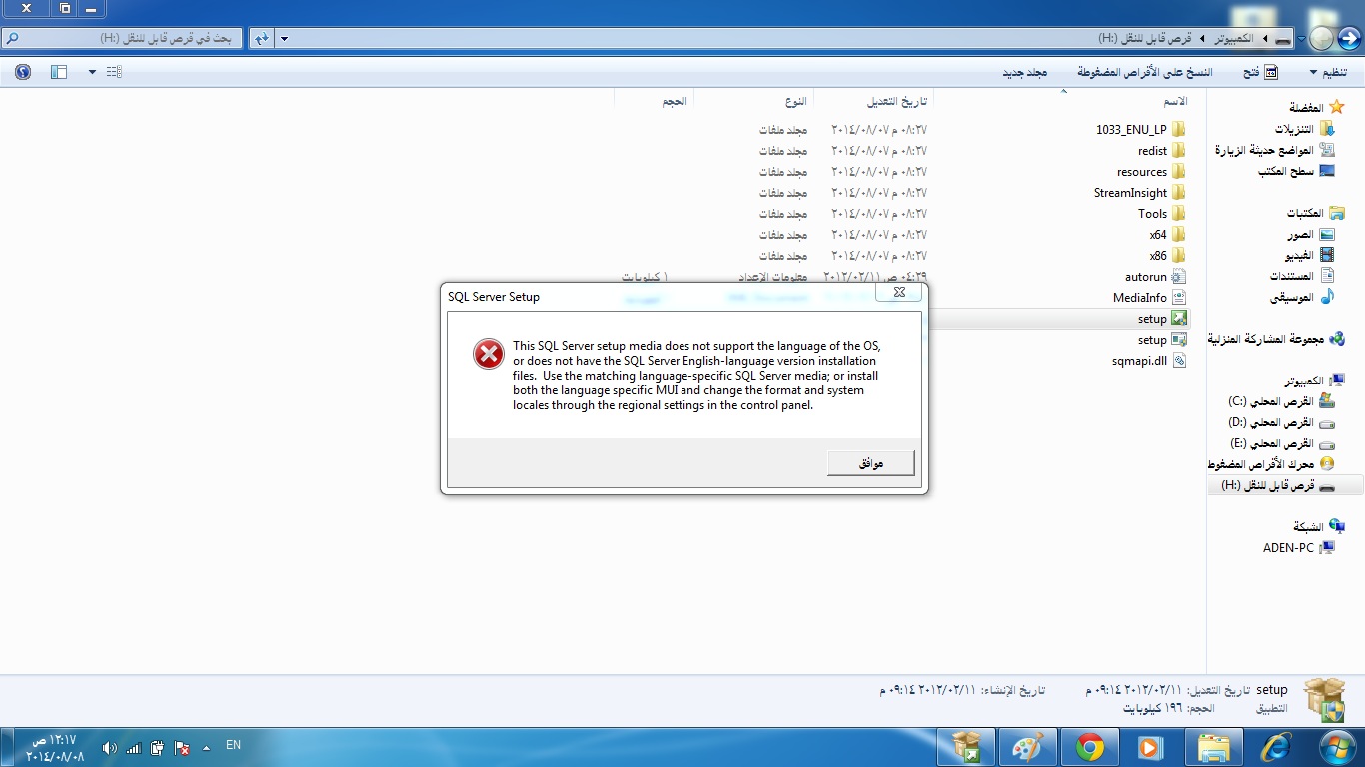Viewport: 1365px width, 767px height.
Task: Open سطح المكتب desktop in navigation pane
Action: pos(1296,170)
